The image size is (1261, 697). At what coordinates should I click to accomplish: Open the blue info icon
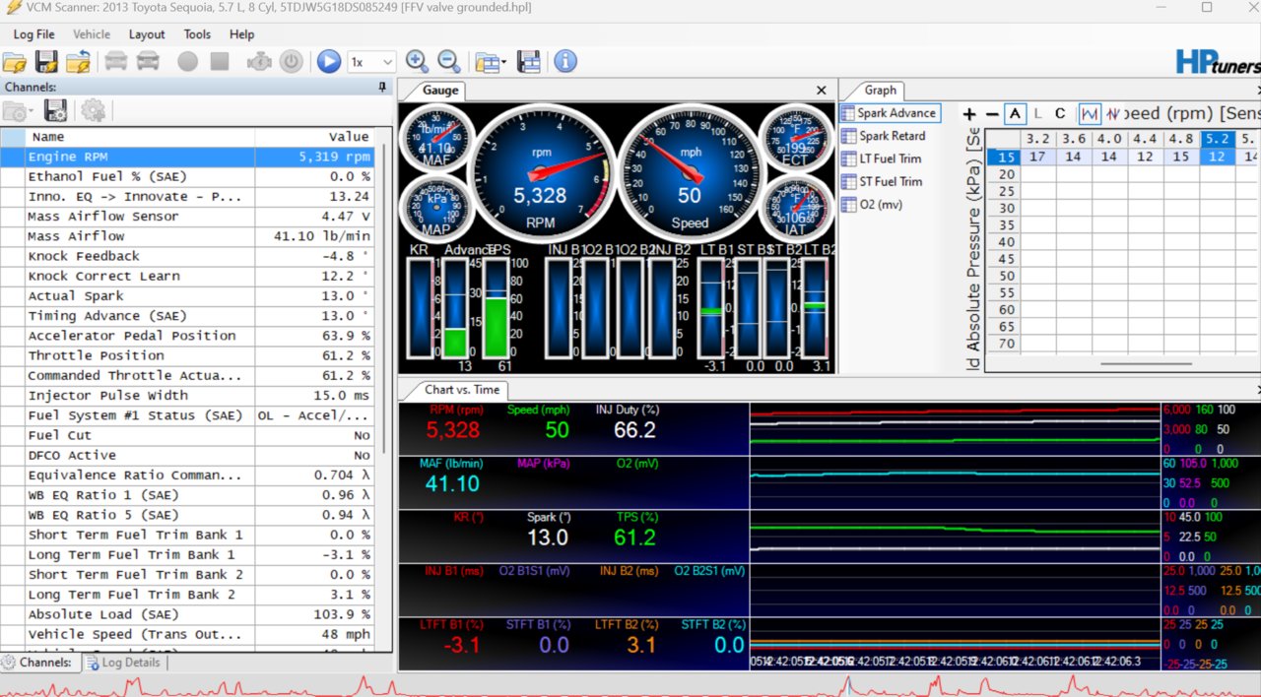click(565, 61)
